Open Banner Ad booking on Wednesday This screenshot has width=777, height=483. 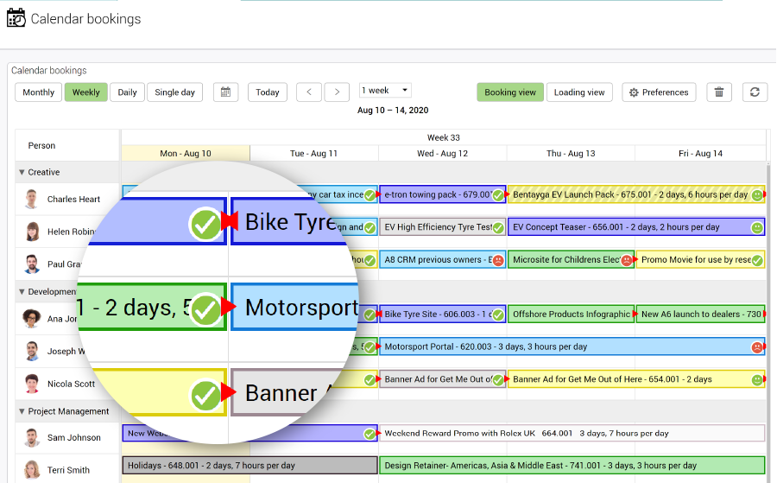pyautogui.click(x=443, y=379)
